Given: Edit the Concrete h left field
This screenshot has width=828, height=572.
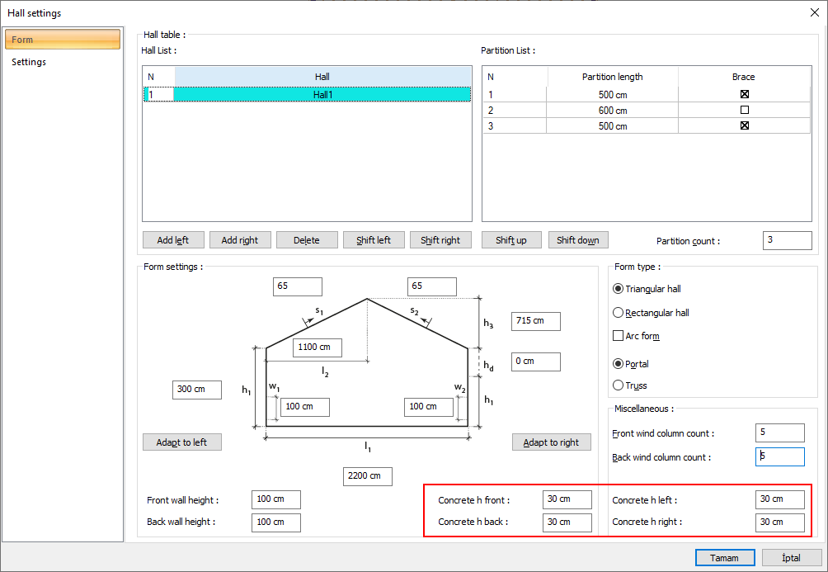Looking at the screenshot, I should (780, 499).
